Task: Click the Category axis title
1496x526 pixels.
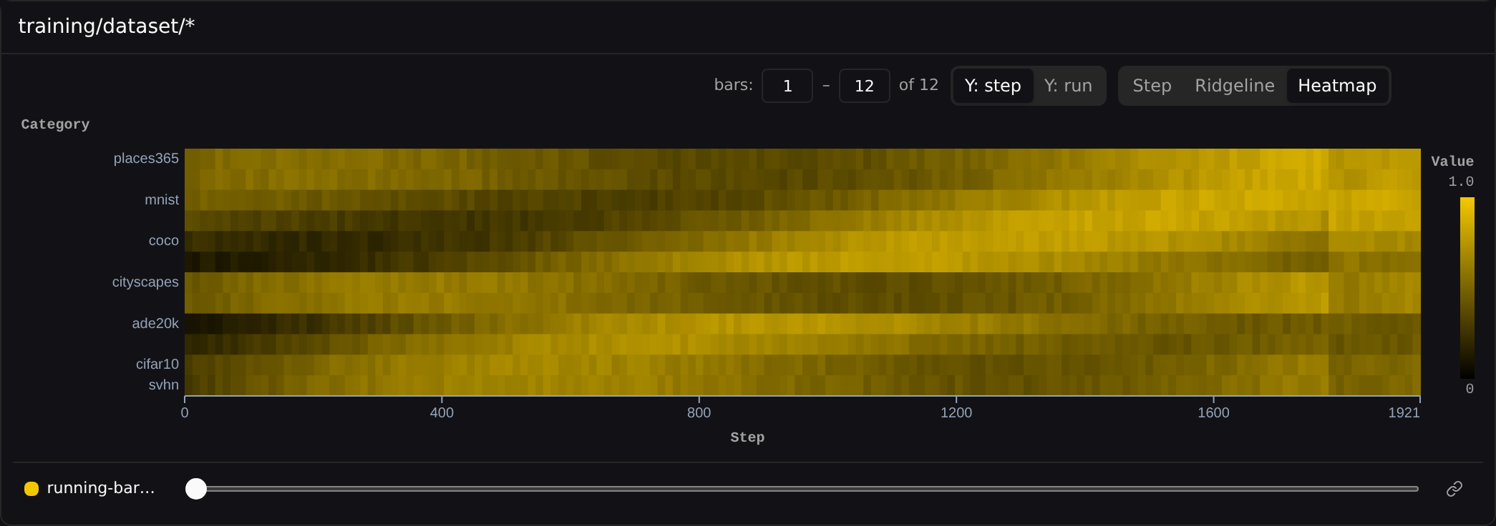Action: point(55,124)
